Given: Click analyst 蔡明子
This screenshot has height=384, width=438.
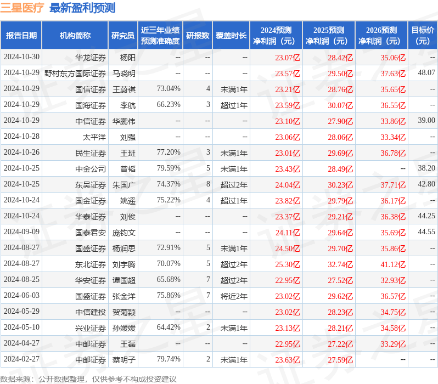Looking at the screenshot, I should pos(123,360).
